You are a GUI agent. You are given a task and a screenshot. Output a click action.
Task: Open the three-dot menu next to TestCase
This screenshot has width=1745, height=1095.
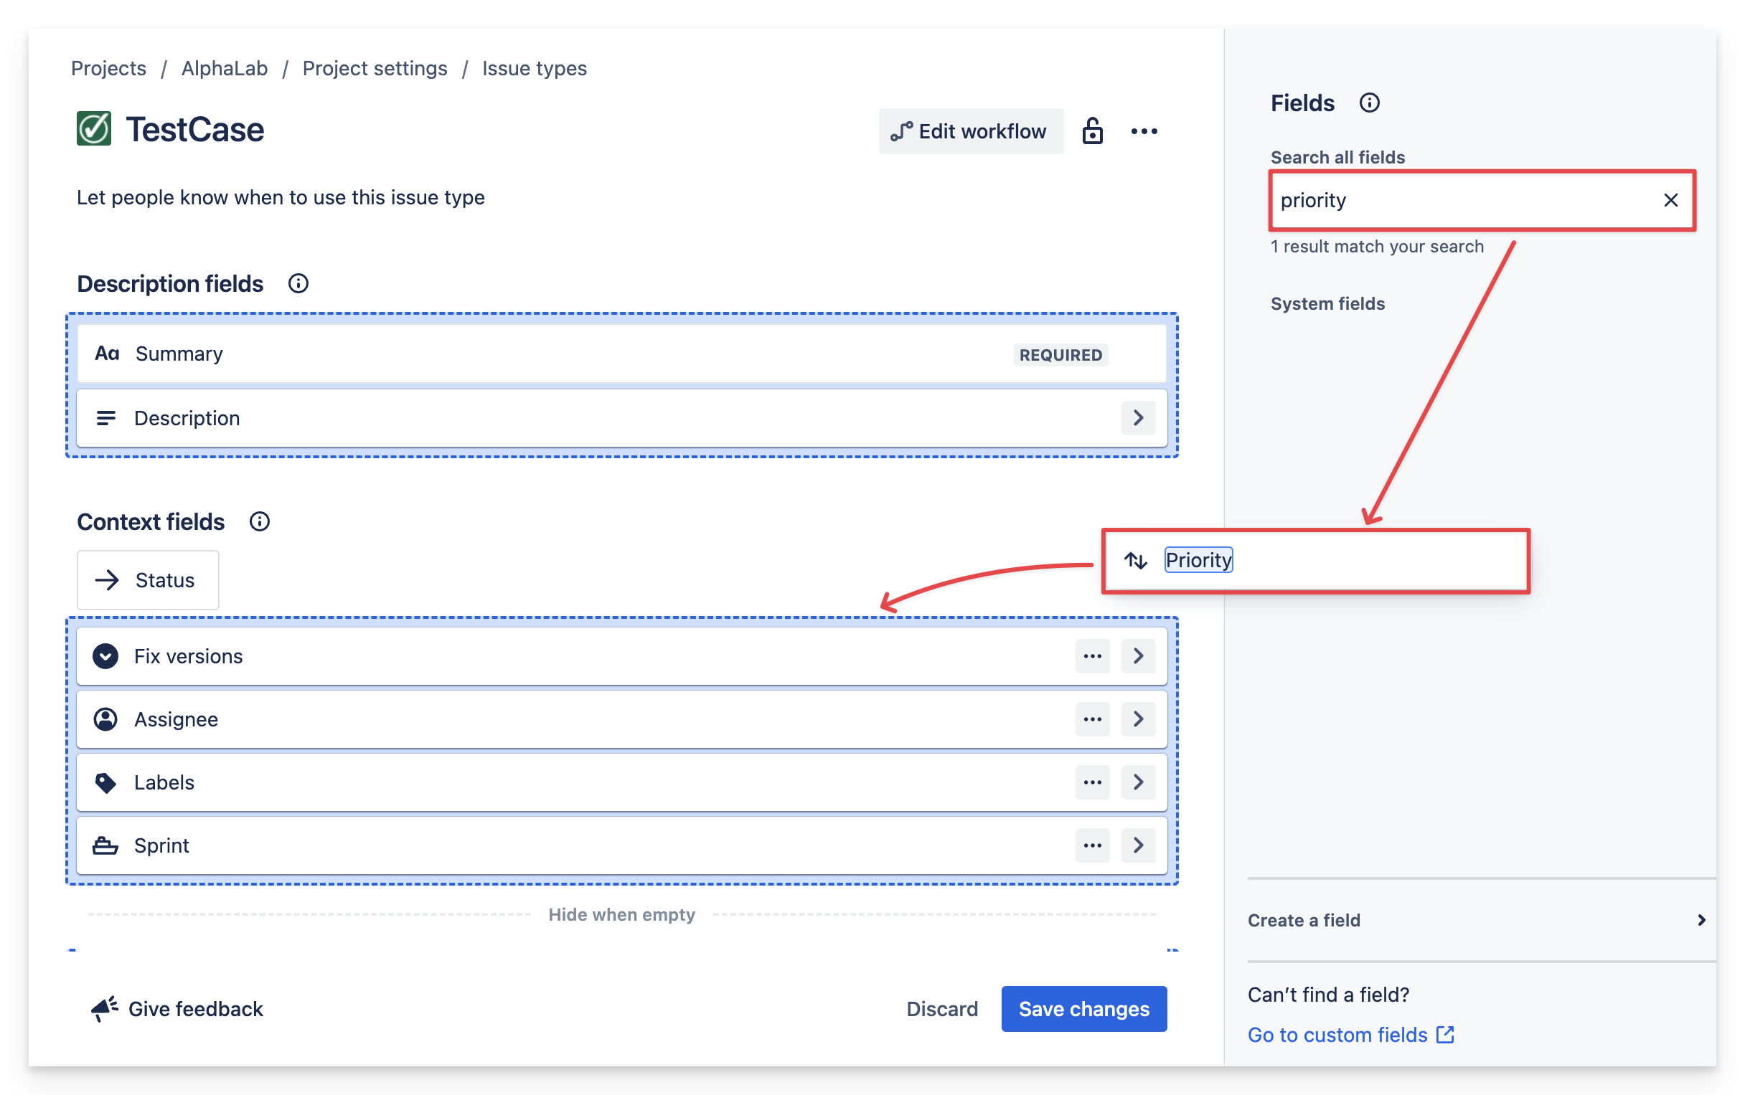(x=1144, y=131)
